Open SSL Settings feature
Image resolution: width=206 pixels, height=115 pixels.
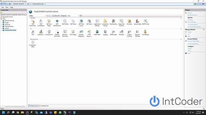pyautogui.click(x=145, y=33)
